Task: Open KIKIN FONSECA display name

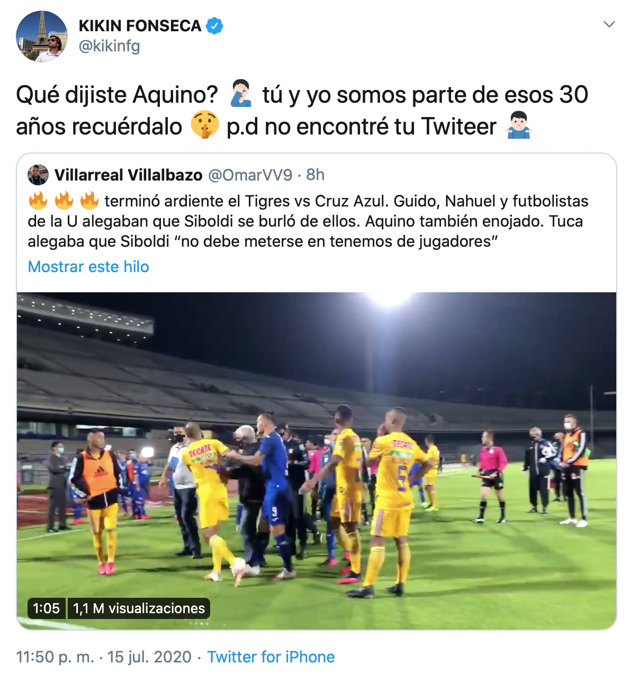Action: tap(140, 25)
